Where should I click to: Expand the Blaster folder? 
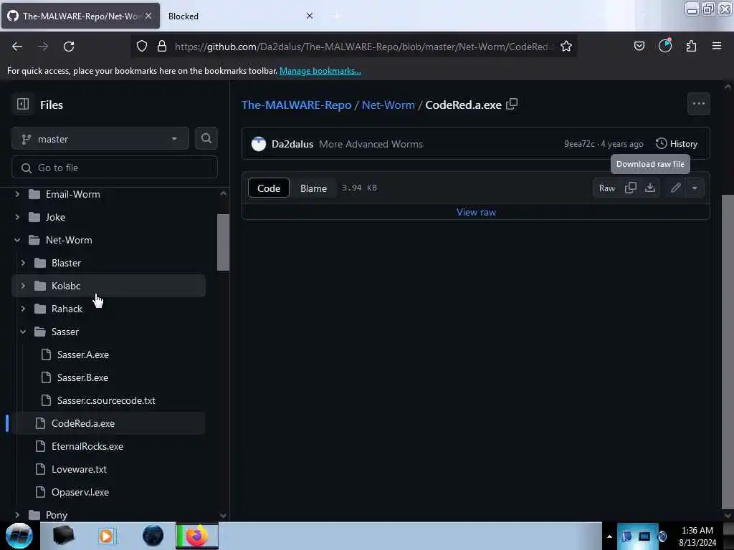click(x=23, y=263)
